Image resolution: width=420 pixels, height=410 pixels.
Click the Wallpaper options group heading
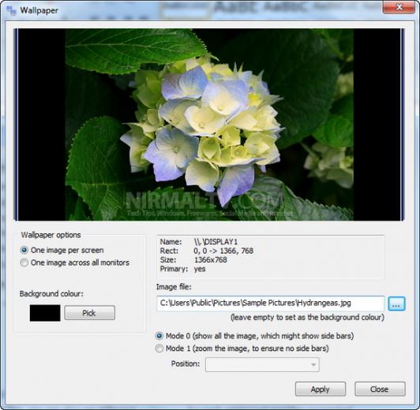pyautogui.click(x=51, y=235)
